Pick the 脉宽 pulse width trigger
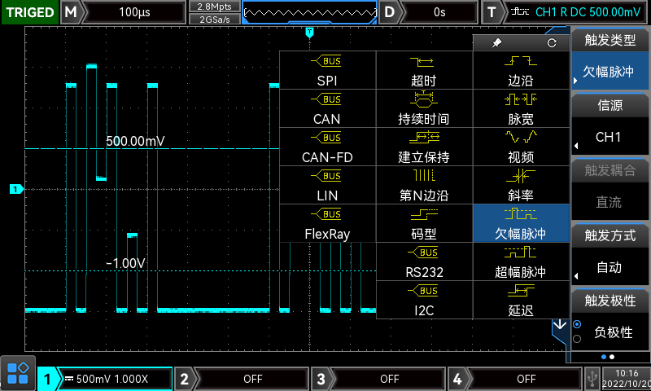 [x=521, y=109]
